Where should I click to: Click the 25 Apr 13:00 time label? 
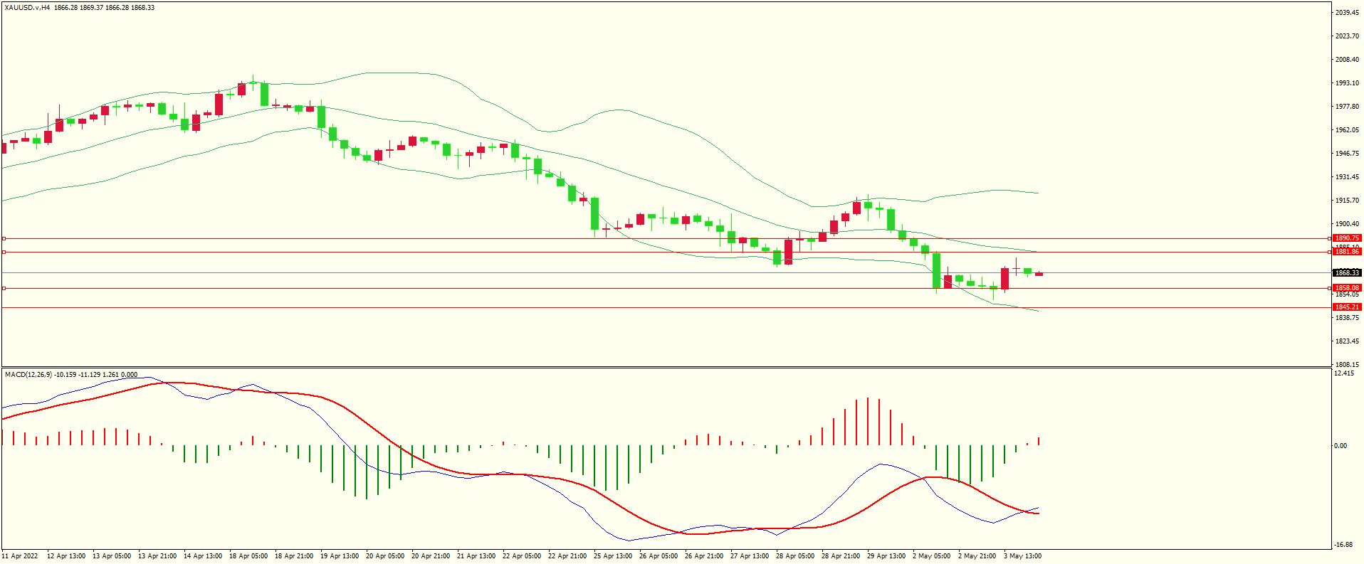point(613,556)
